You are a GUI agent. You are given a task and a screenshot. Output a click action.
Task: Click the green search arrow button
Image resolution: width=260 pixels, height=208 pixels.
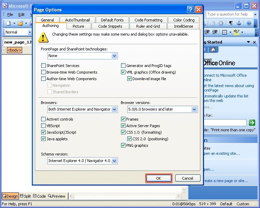252,123
